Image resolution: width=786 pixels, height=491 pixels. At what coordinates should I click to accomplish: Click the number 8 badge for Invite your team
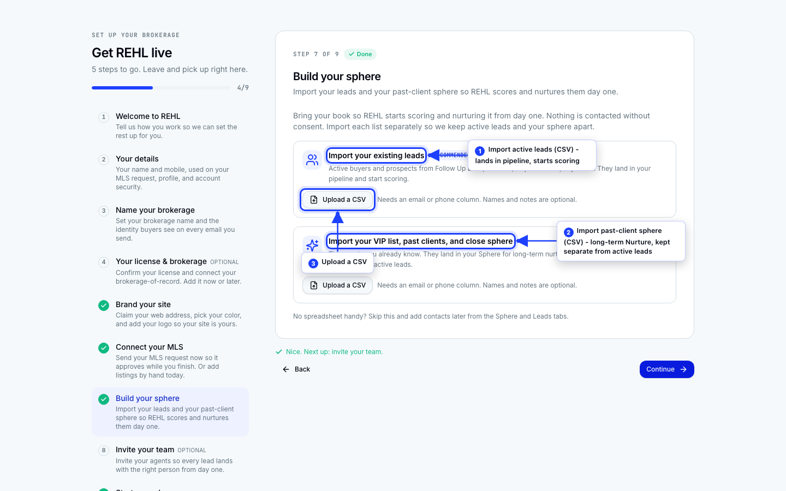104,451
